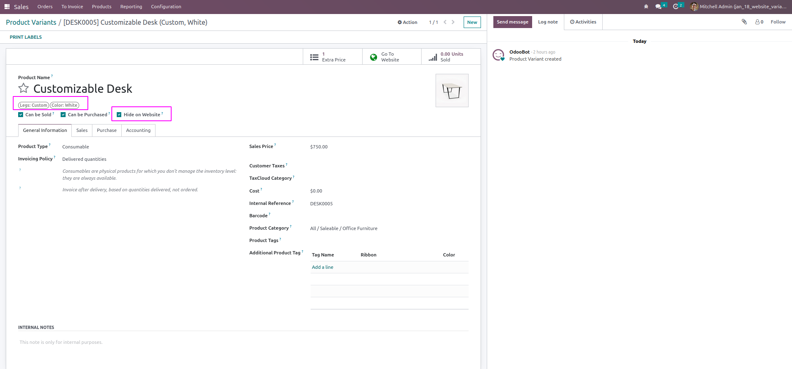Click the Extra Price list icon
Image resolution: width=792 pixels, height=369 pixels.
point(314,57)
